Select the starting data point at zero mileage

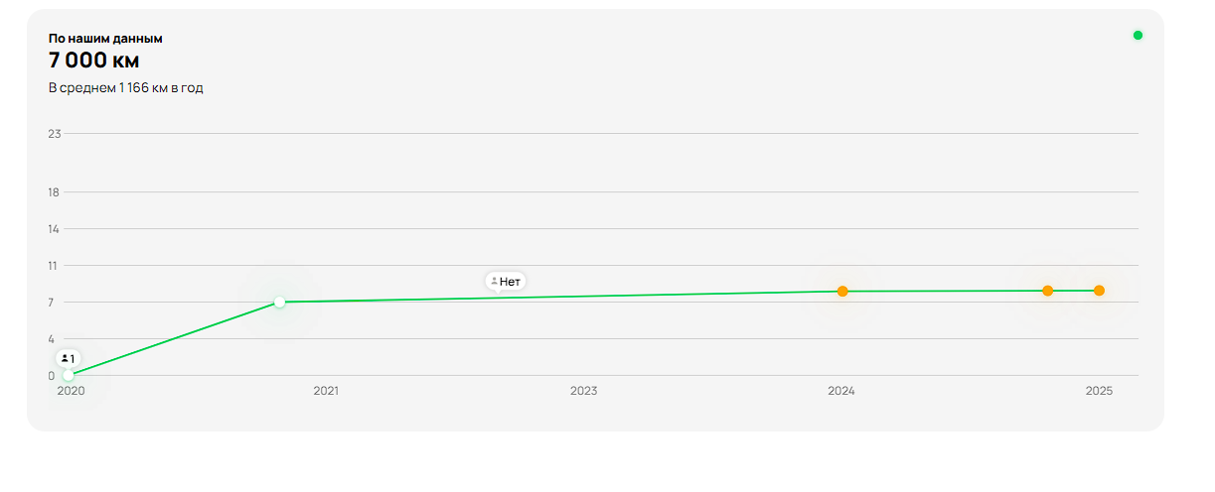tap(68, 376)
